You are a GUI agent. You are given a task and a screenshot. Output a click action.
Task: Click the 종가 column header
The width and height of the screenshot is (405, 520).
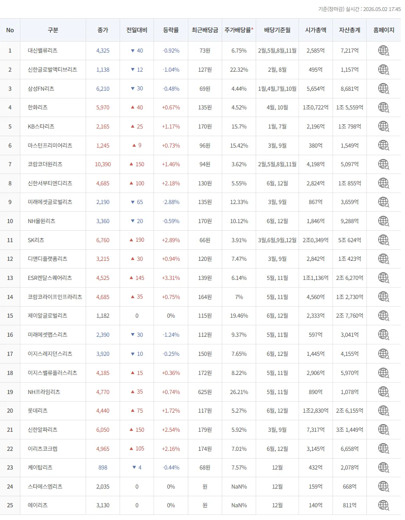click(x=103, y=30)
